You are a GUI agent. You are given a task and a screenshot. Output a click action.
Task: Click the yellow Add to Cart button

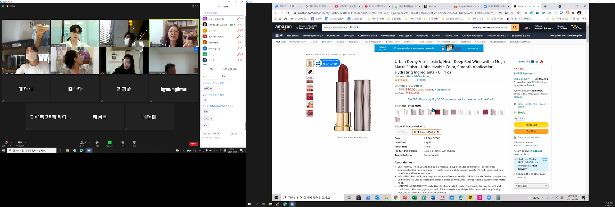click(x=531, y=125)
